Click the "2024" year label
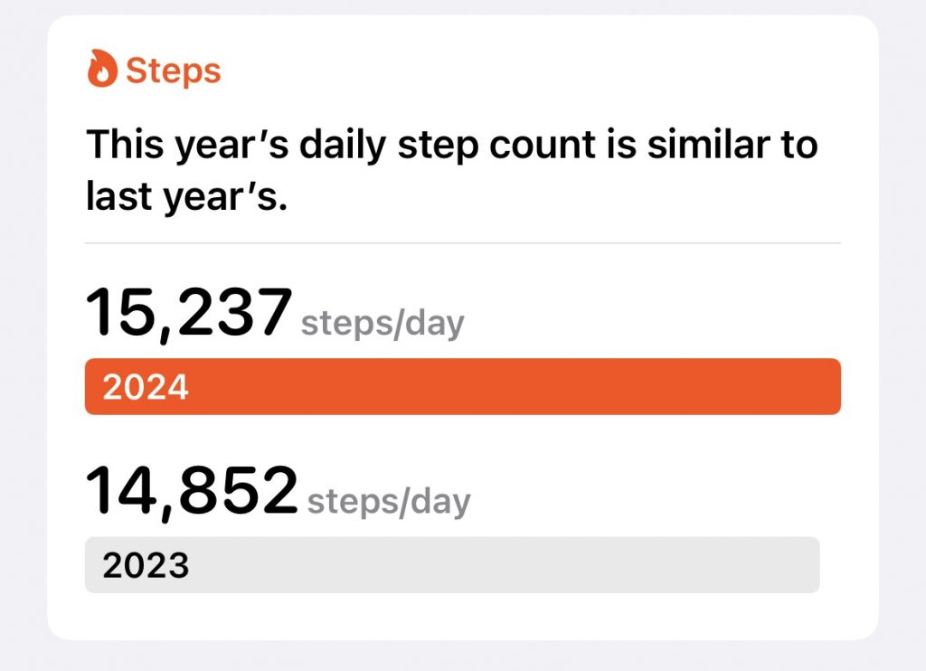Viewport: 926px width, 671px height. pos(146,387)
